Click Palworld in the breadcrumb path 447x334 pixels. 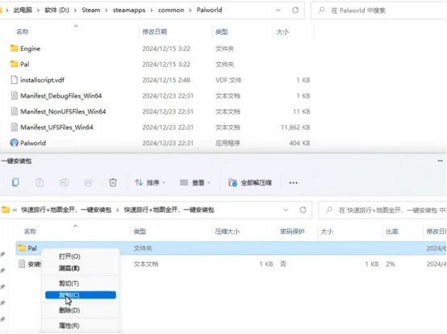point(209,10)
